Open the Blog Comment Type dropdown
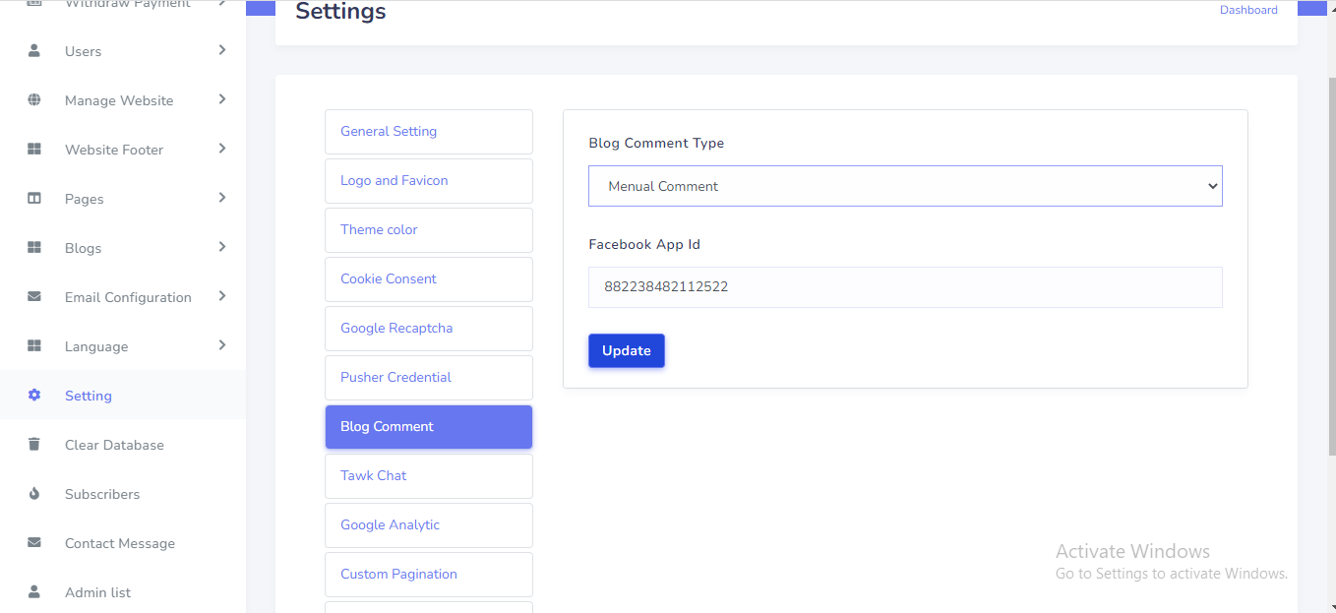This screenshot has width=1336, height=613. coord(904,186)
